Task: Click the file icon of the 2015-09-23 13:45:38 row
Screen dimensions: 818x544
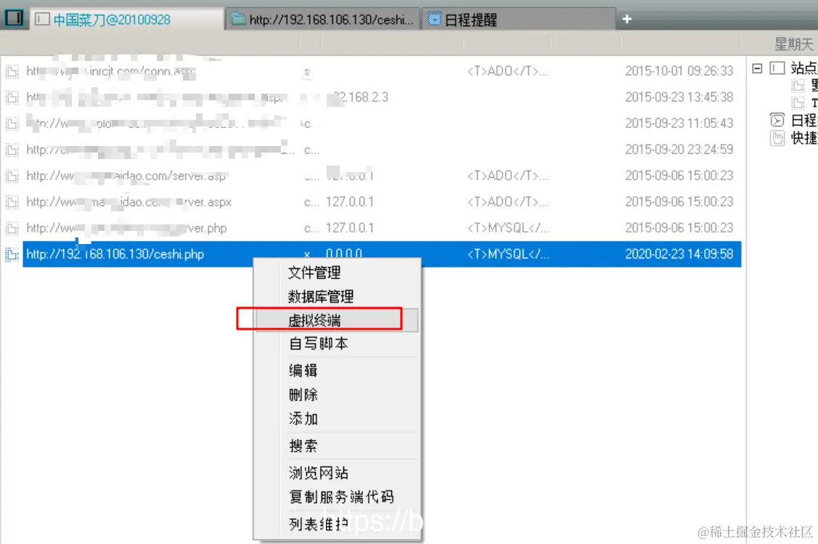Action: click(12, 97)
